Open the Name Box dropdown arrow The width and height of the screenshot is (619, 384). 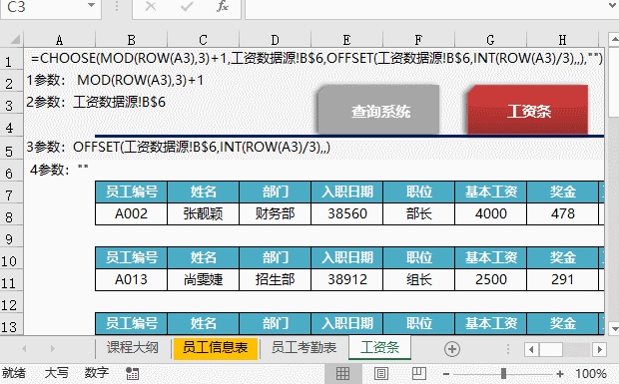91,6
